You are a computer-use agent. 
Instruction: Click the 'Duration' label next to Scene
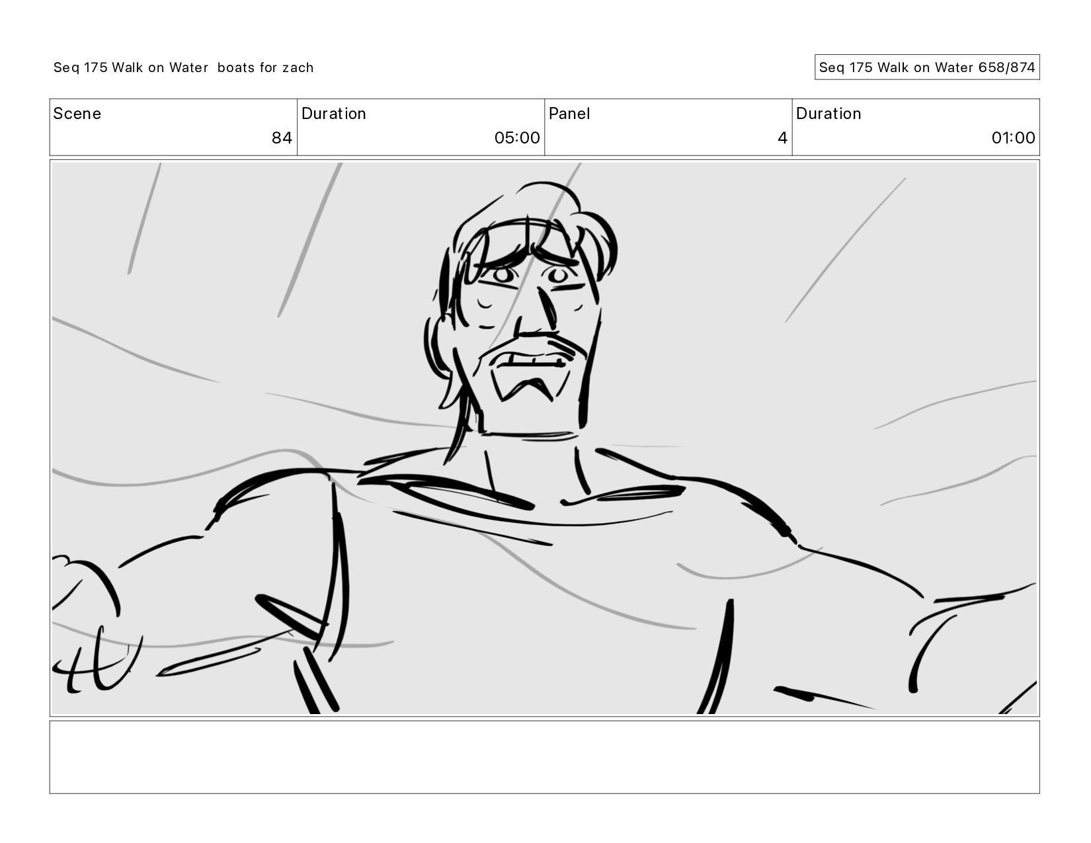click(334, 114)
